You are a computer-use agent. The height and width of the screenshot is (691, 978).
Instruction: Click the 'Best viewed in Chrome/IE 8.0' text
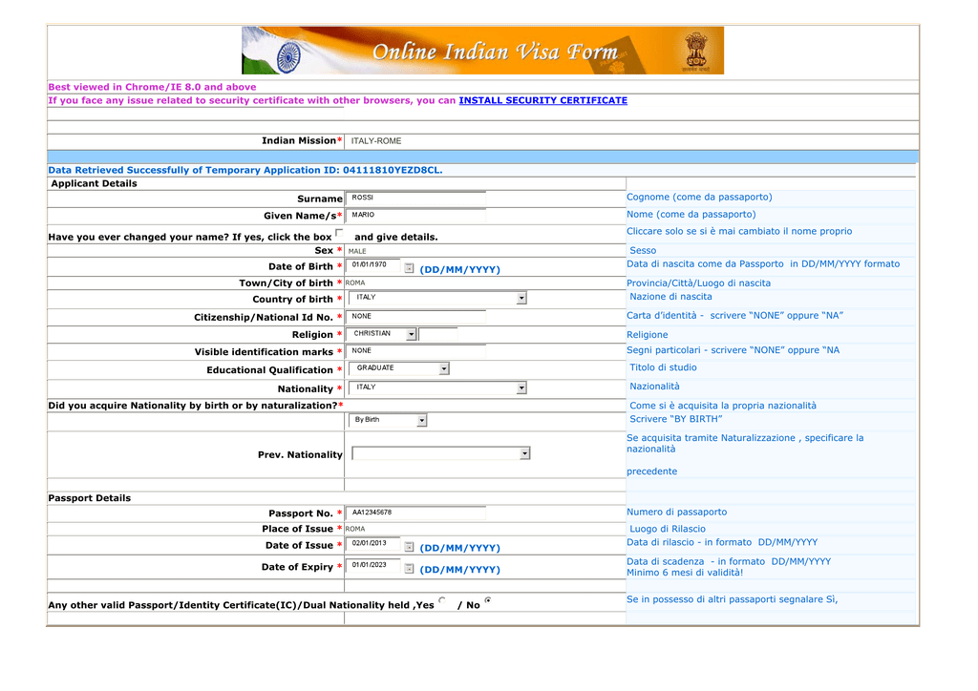click(152, 87)
